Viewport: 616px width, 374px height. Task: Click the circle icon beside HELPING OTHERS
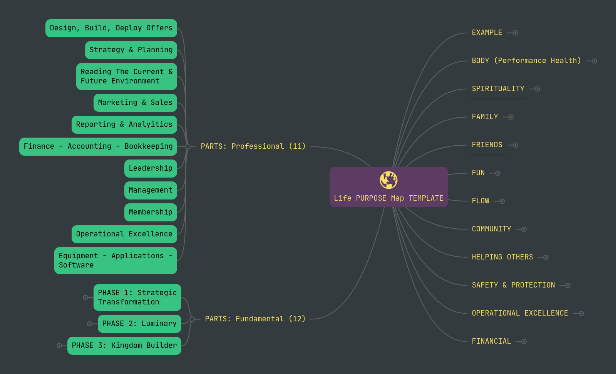(546, 257)
